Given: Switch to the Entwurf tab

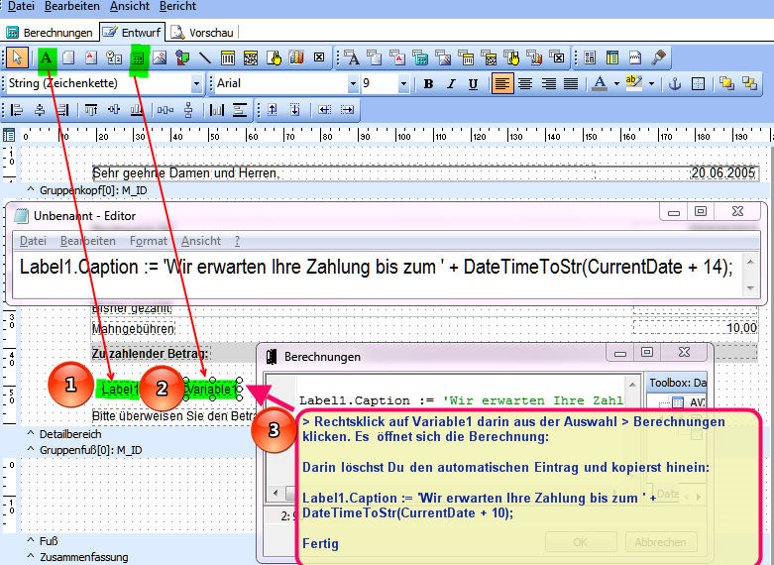Looking at the screenshot, I should point(132,33).
